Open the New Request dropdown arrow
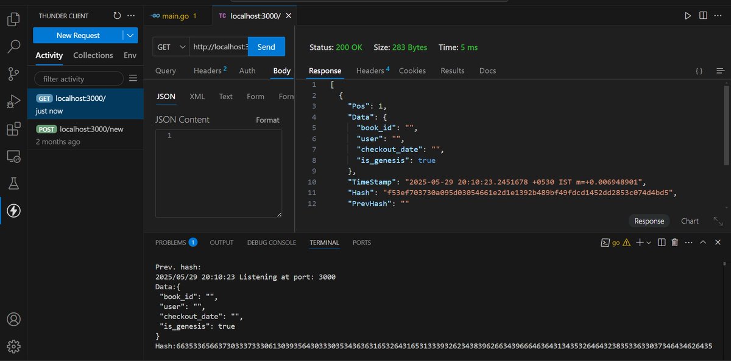The height and width of the screenshot is (361, 731). click(130, 35)
